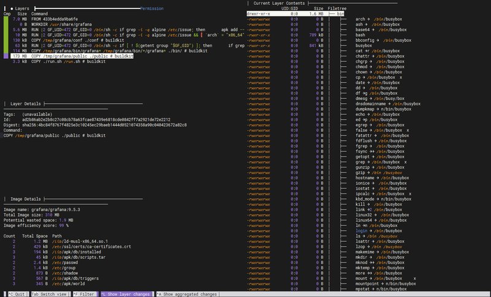Click the purple layer compare marker

6,55
